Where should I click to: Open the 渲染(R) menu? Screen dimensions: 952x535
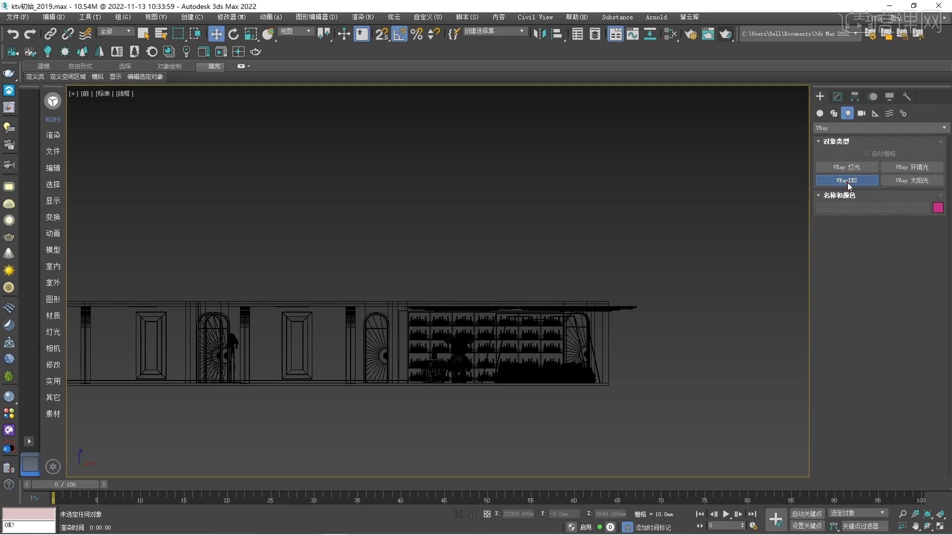click(363, 17)
